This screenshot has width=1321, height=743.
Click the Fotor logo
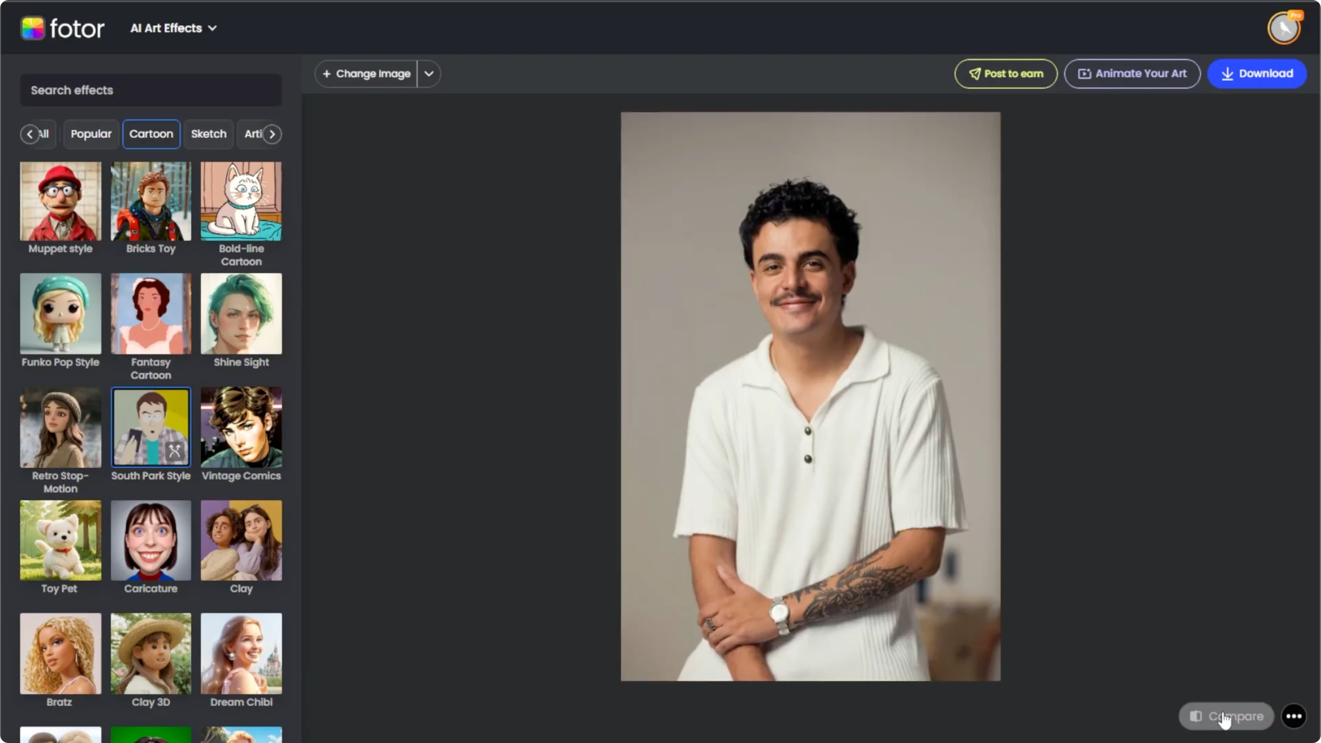(62, 28)
